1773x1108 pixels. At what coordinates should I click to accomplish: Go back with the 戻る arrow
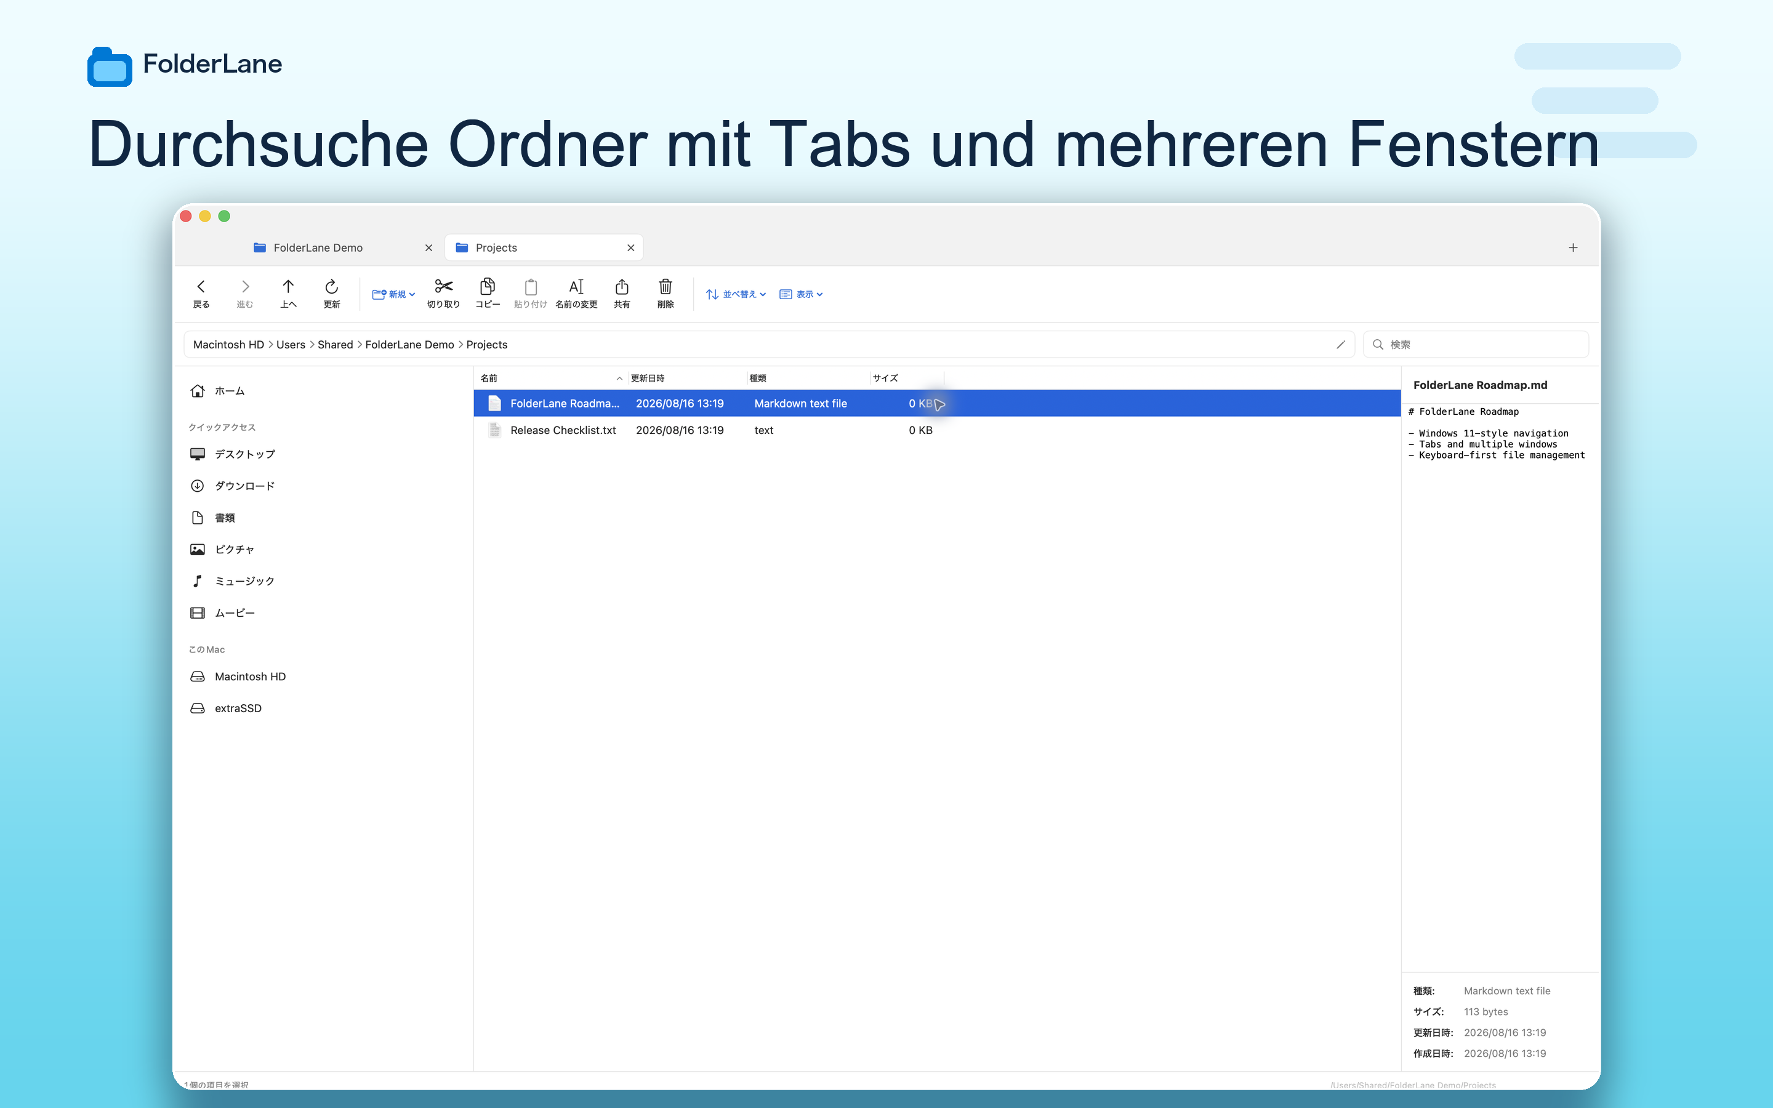point(201,293)
